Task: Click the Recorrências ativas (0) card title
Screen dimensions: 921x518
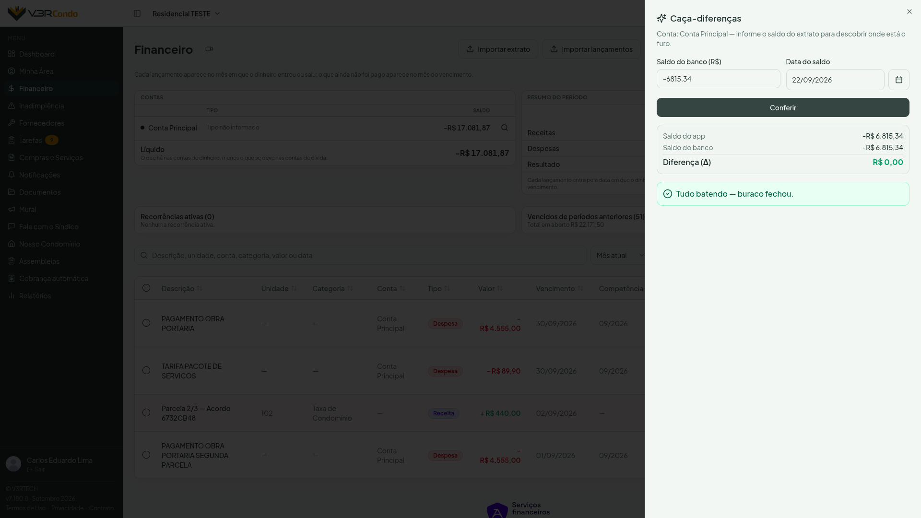Action: tap(177, 216)
